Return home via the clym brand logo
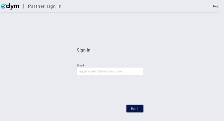This screenshot has height=121, width=224. [x=10, y=6]
